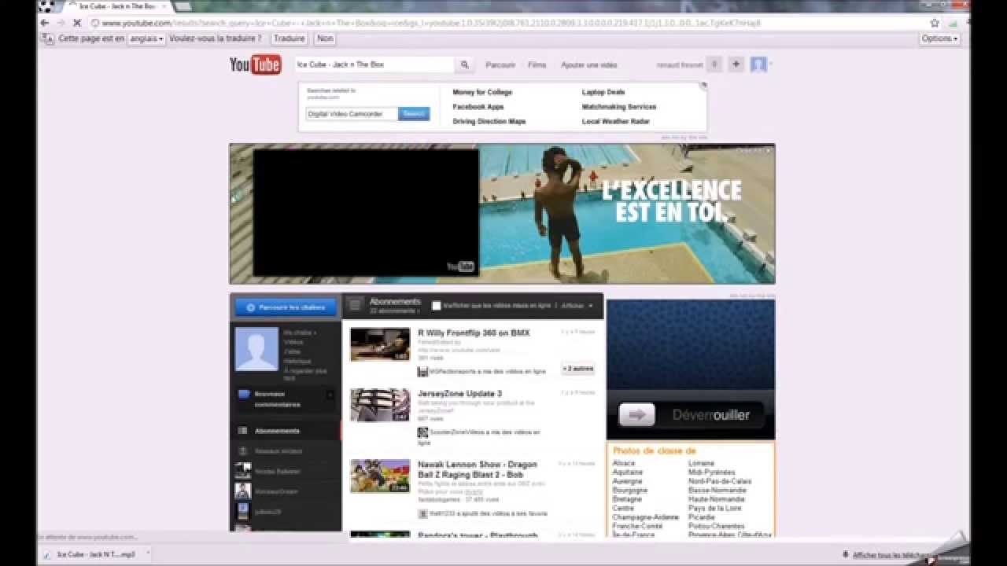Click the Traduire button

pos(290,39)
